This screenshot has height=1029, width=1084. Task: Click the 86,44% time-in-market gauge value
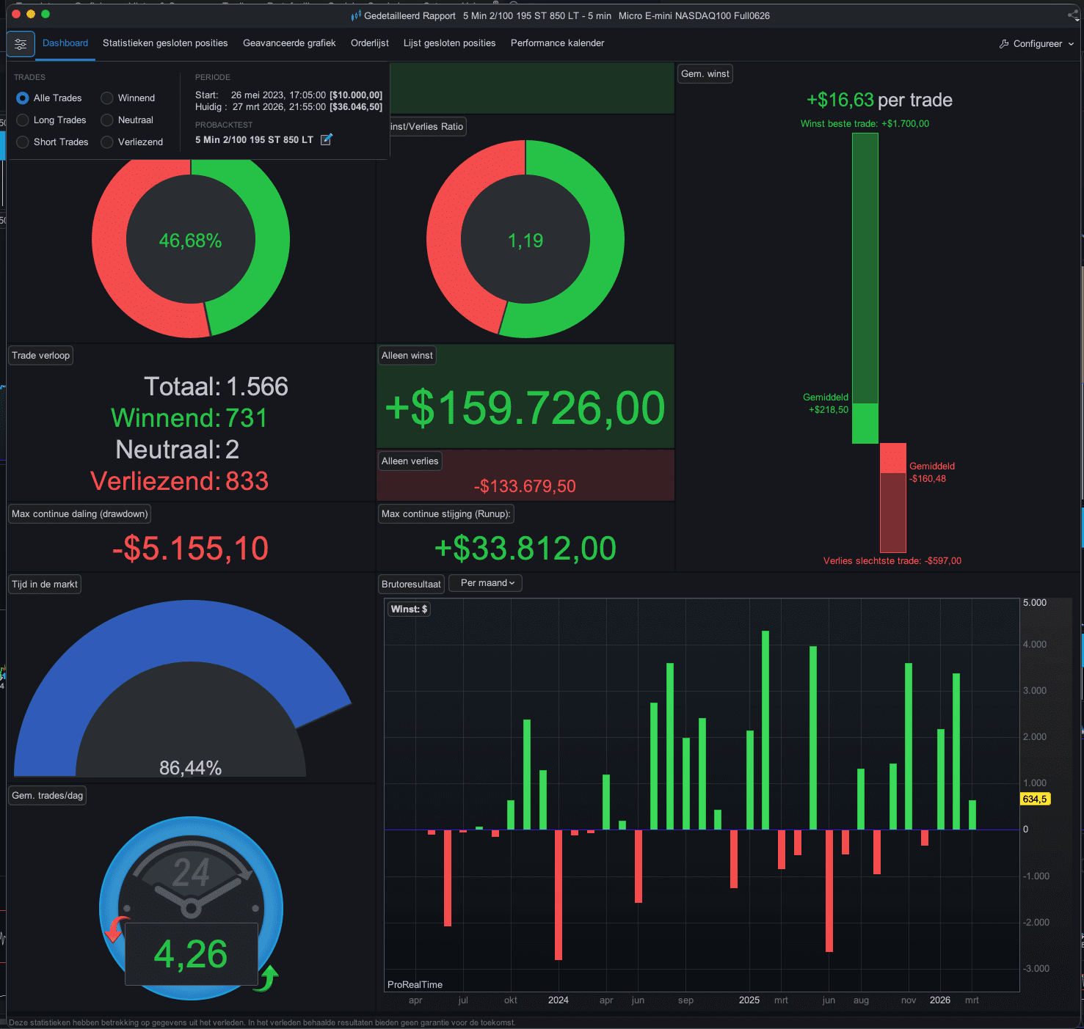point(190,768)
